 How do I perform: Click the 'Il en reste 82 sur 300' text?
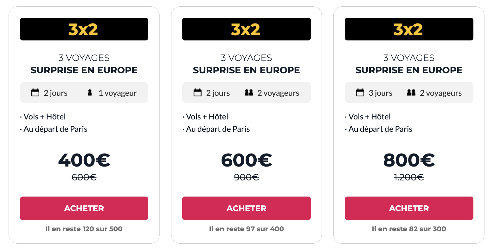click(x=409, y=229)
